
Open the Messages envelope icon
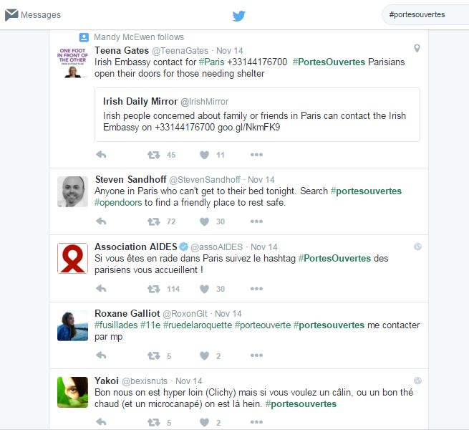[x=11, y=15]
